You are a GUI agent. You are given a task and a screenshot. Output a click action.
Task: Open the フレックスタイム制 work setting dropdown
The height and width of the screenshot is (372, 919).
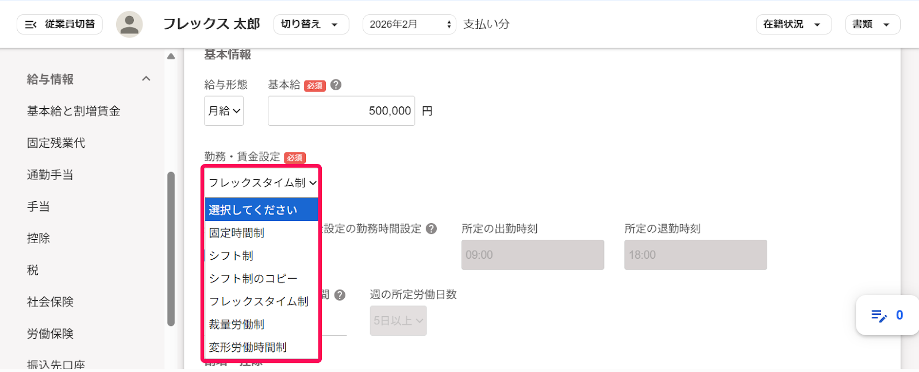[262, 183]
